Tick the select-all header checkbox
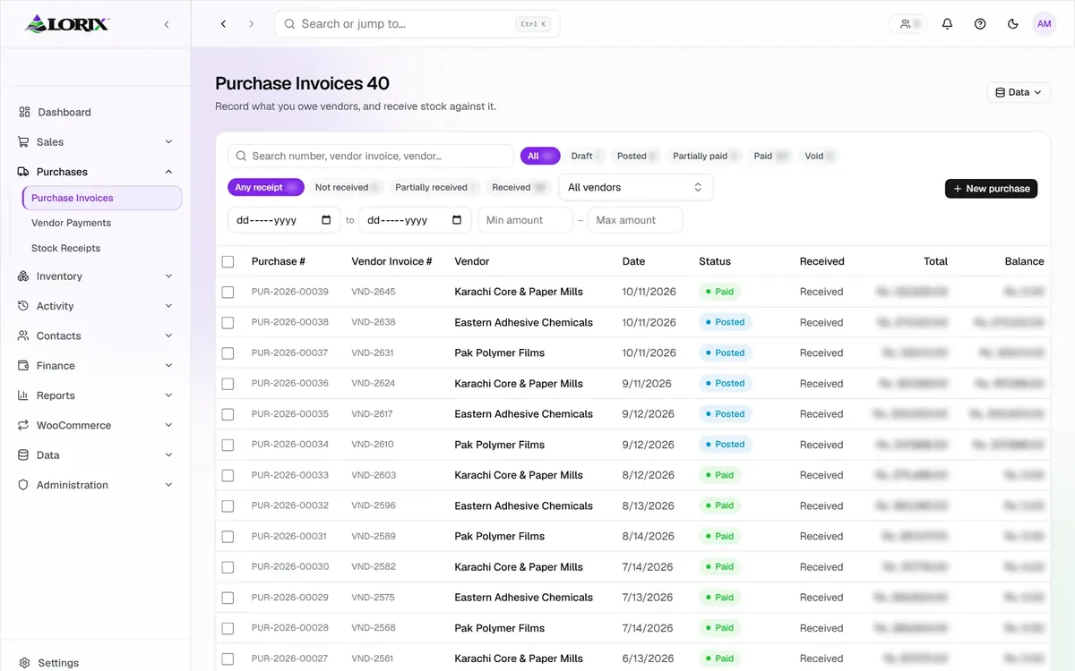Screen dimensions: 1075x671 tap(228, 261)
